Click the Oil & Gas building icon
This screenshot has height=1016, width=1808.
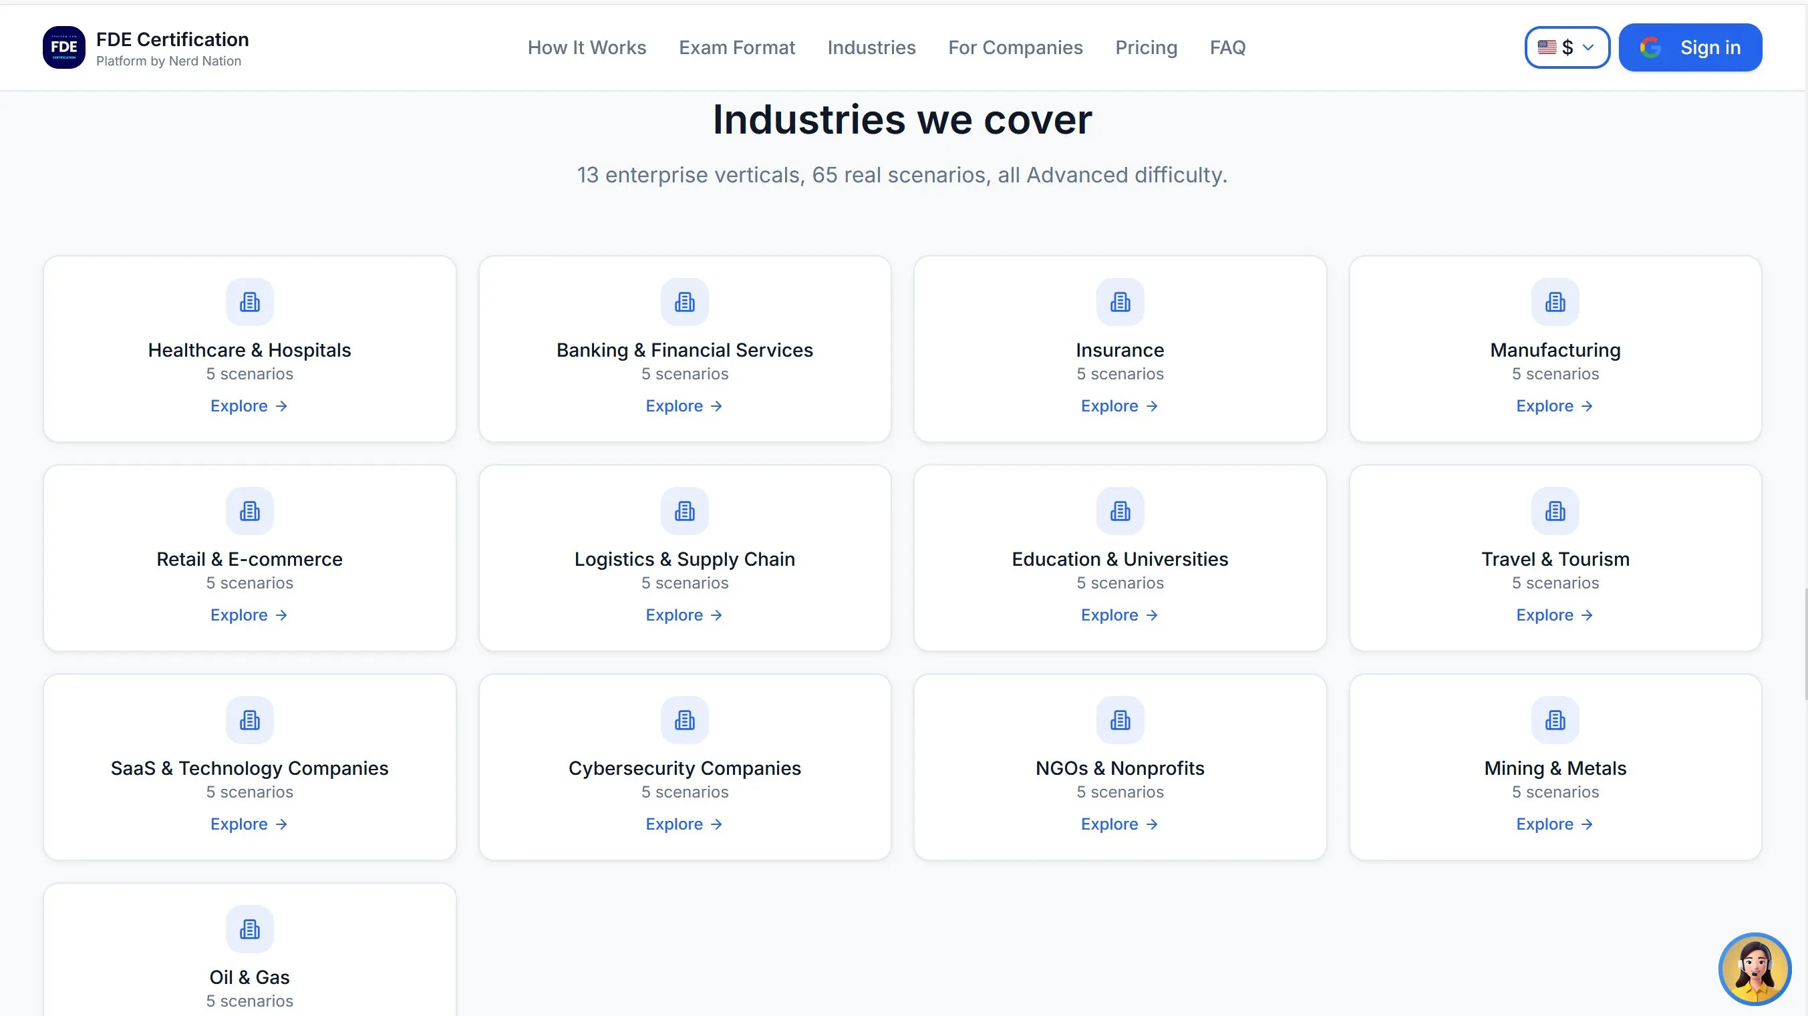tap(250, 930)
